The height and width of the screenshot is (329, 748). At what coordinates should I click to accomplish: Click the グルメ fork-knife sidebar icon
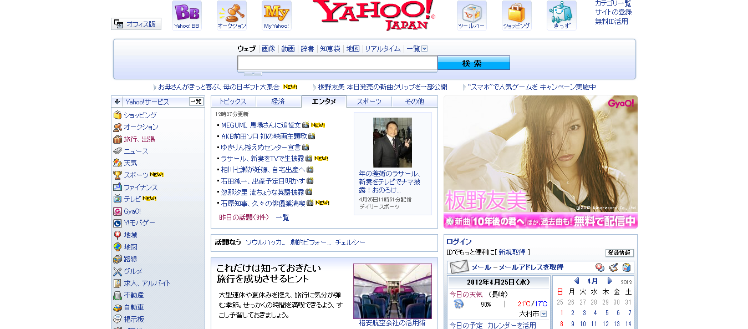pyautogui.click(x=118, y=271)
